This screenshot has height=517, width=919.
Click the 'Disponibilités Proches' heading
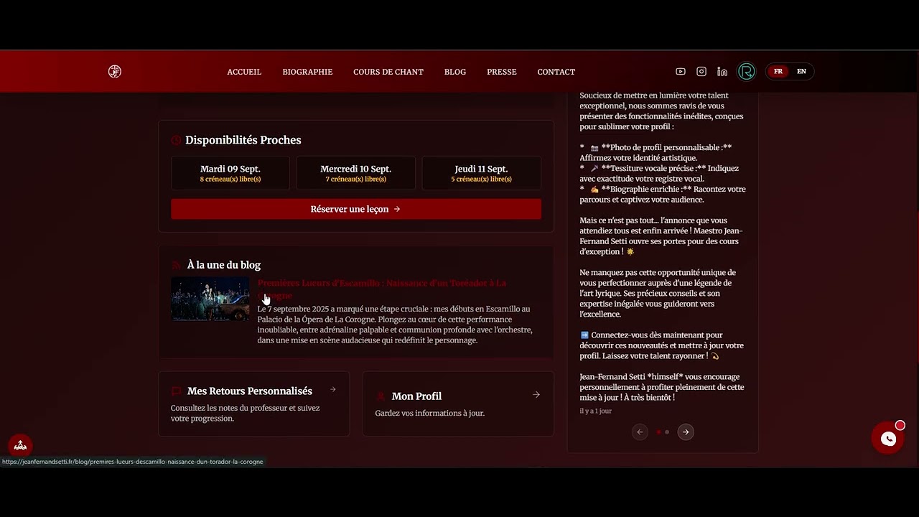(x=243, y=140)
